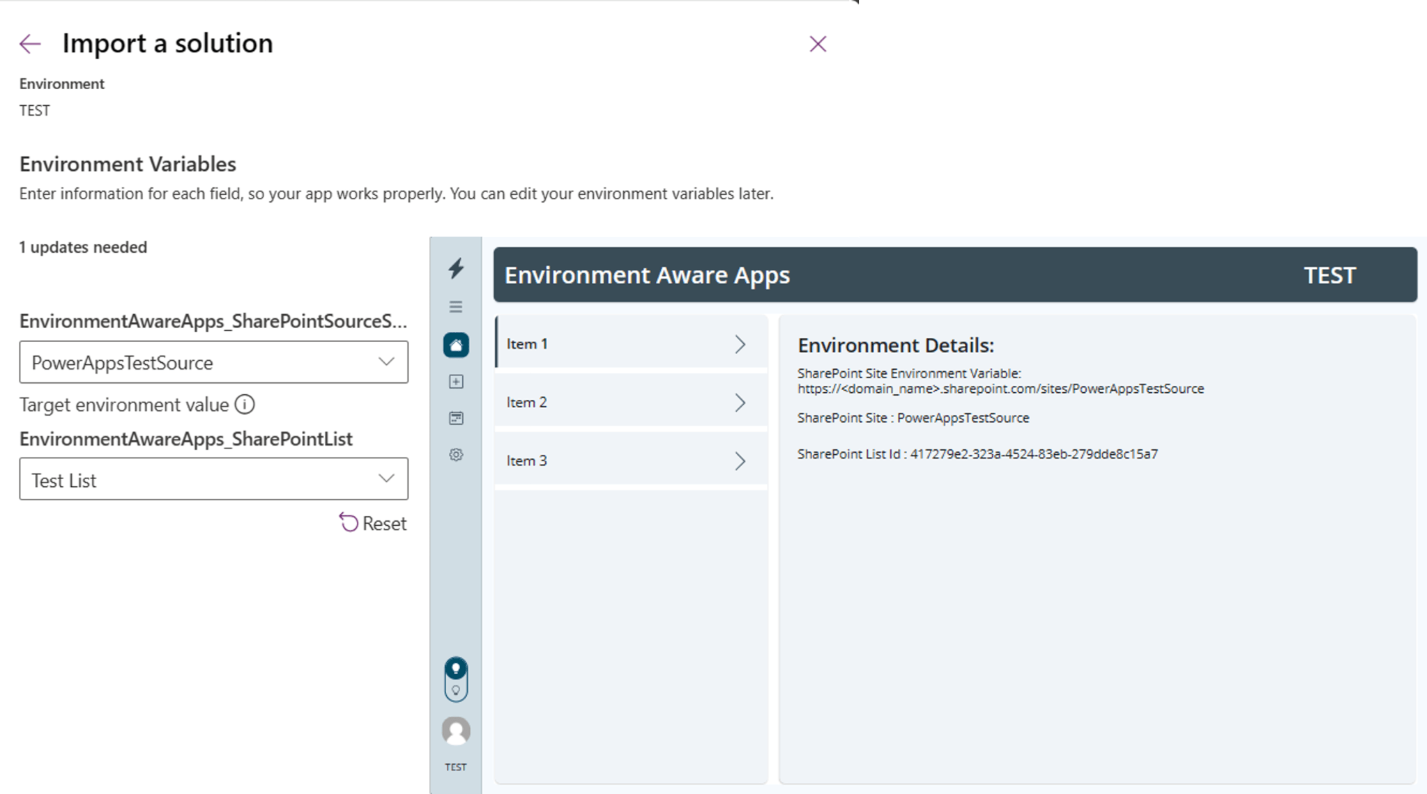Screen dimensions: 1427x794
Task: Open the hamburger menu in the app sidebar
Action: coord(456,306)
